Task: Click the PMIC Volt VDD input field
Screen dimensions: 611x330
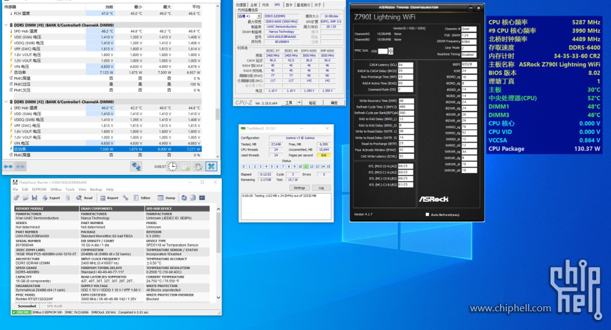Action: pos(383,51)
